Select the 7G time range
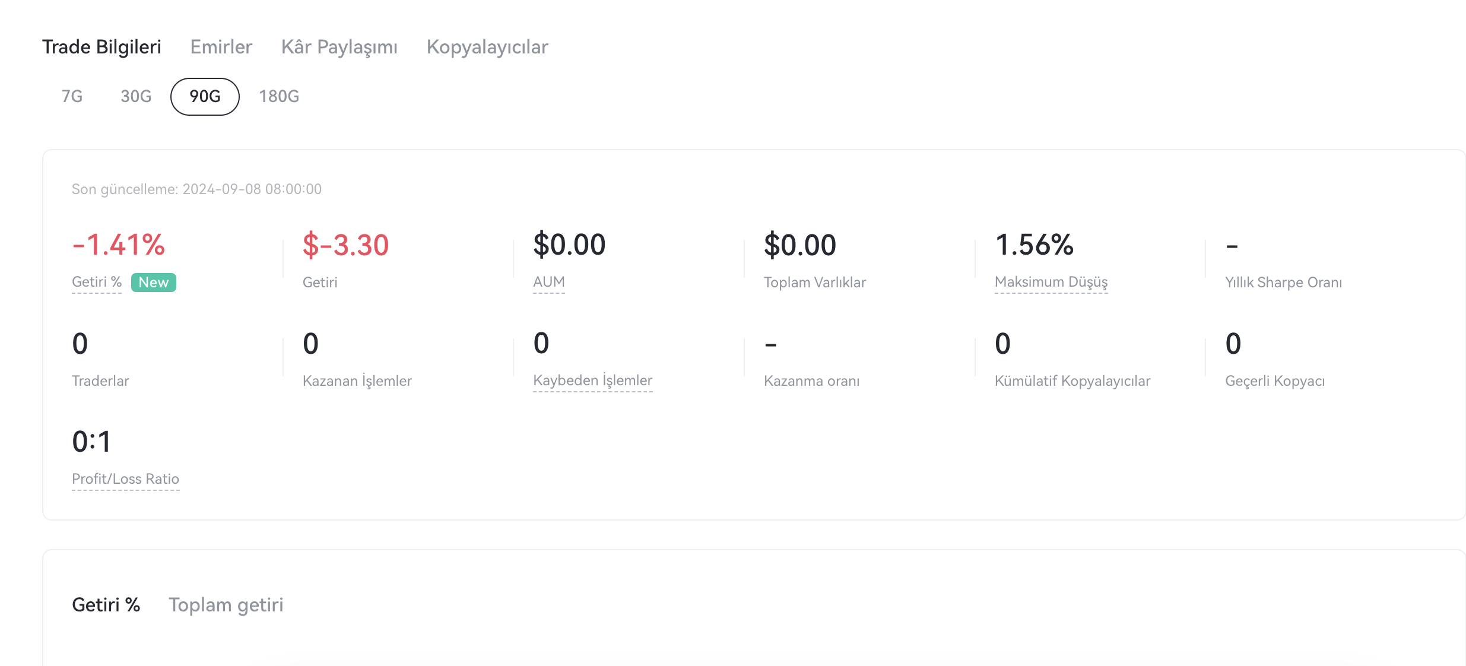 (x=72, y=96)
